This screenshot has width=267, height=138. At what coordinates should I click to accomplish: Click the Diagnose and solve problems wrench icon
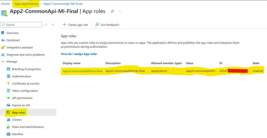3,55
